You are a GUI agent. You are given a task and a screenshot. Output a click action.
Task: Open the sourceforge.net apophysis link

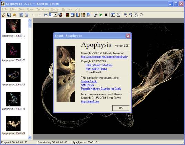105,56
